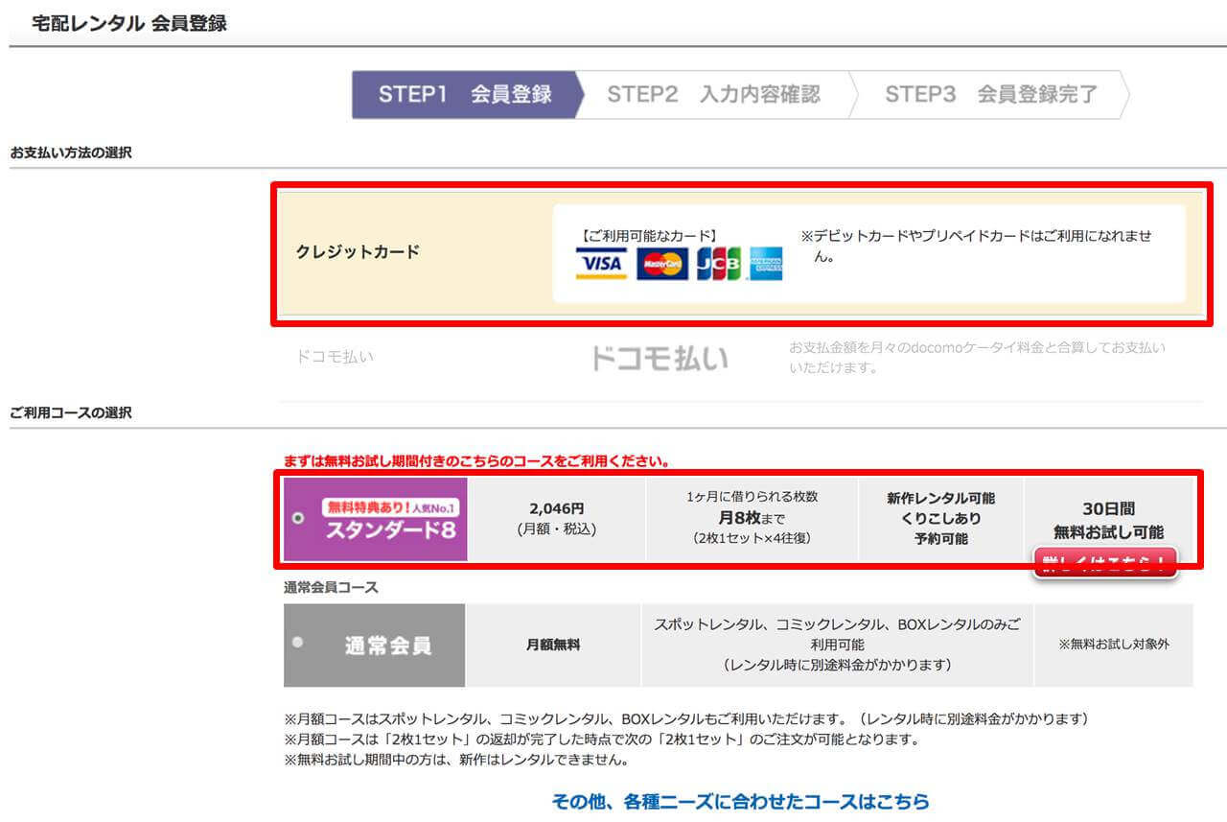Screen dimensions: 1227x822
Task: Click the American Express card logo
Action: tap(766, 264)
